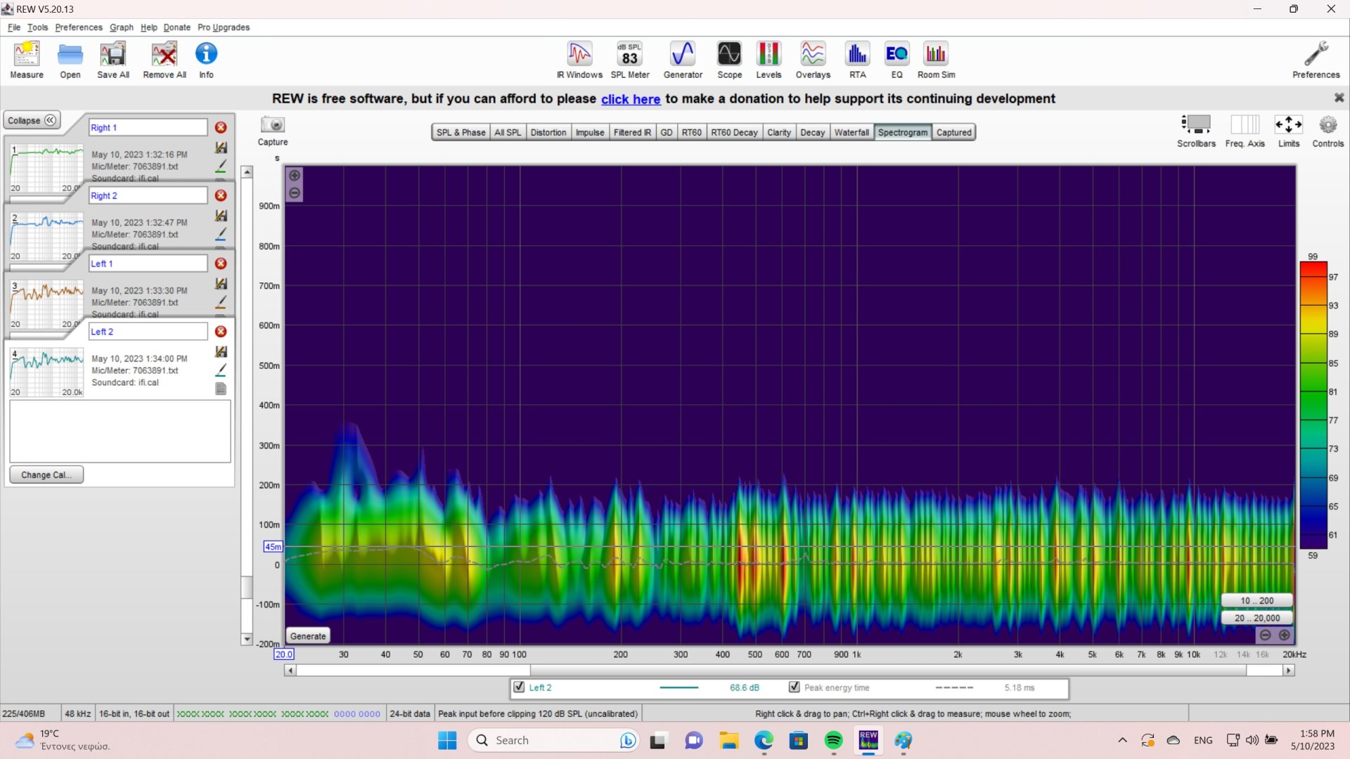Open the Scope tool
Image resolution: width=1350 pixels, height=759 pixels.
tap(729, 60)
